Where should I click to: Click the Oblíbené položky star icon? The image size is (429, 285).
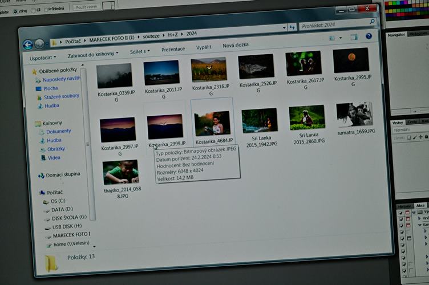(x=34, y=72)
